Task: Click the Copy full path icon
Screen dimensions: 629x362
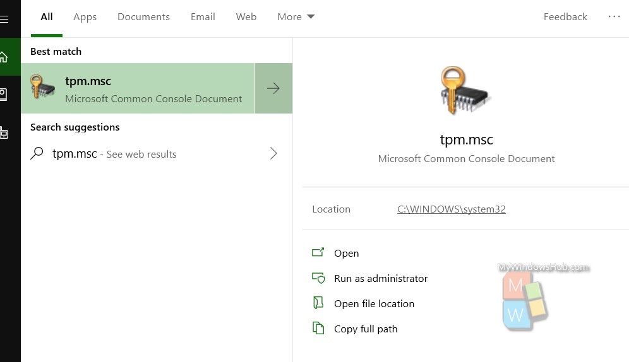Action: pyautogui.click(x=318, y=328)
